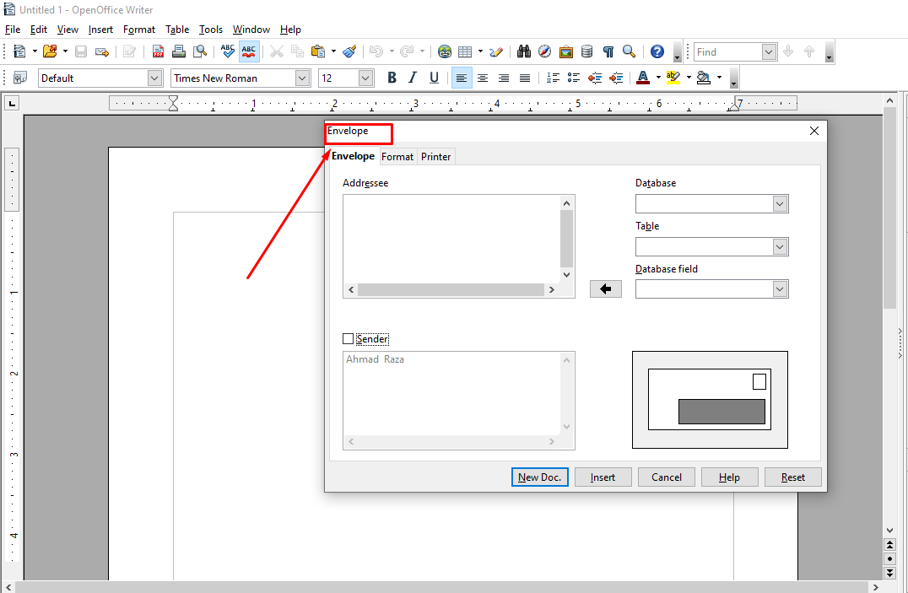908x593 pixels.
Task: Select Centered alignment
Action: tap(483, 78)
